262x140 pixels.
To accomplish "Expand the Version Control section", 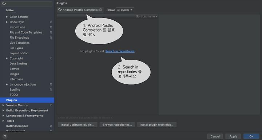I will 3,105.
